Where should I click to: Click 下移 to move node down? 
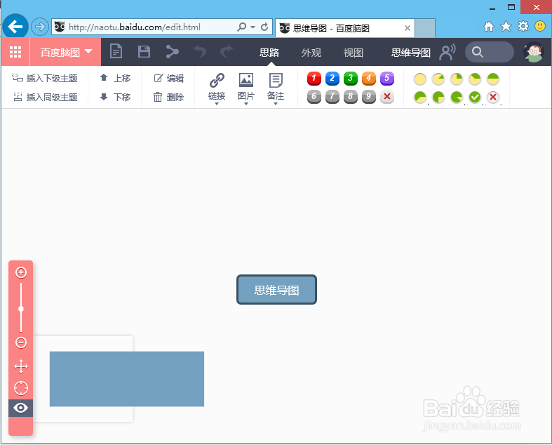115,97
